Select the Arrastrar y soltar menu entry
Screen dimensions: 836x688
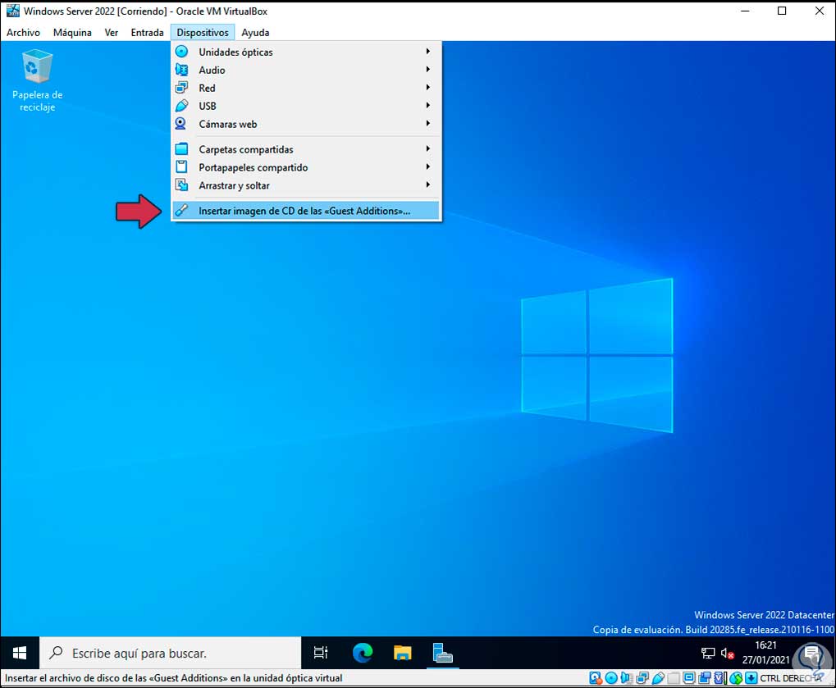tap(306, 185)
